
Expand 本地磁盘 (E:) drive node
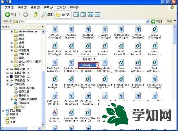click(7, 69)
